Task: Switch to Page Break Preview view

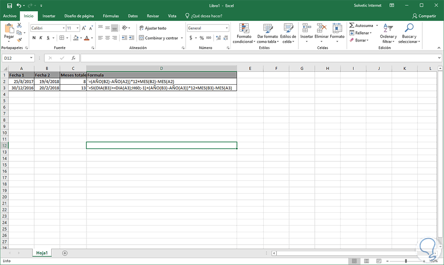Action: pos(379,261)
